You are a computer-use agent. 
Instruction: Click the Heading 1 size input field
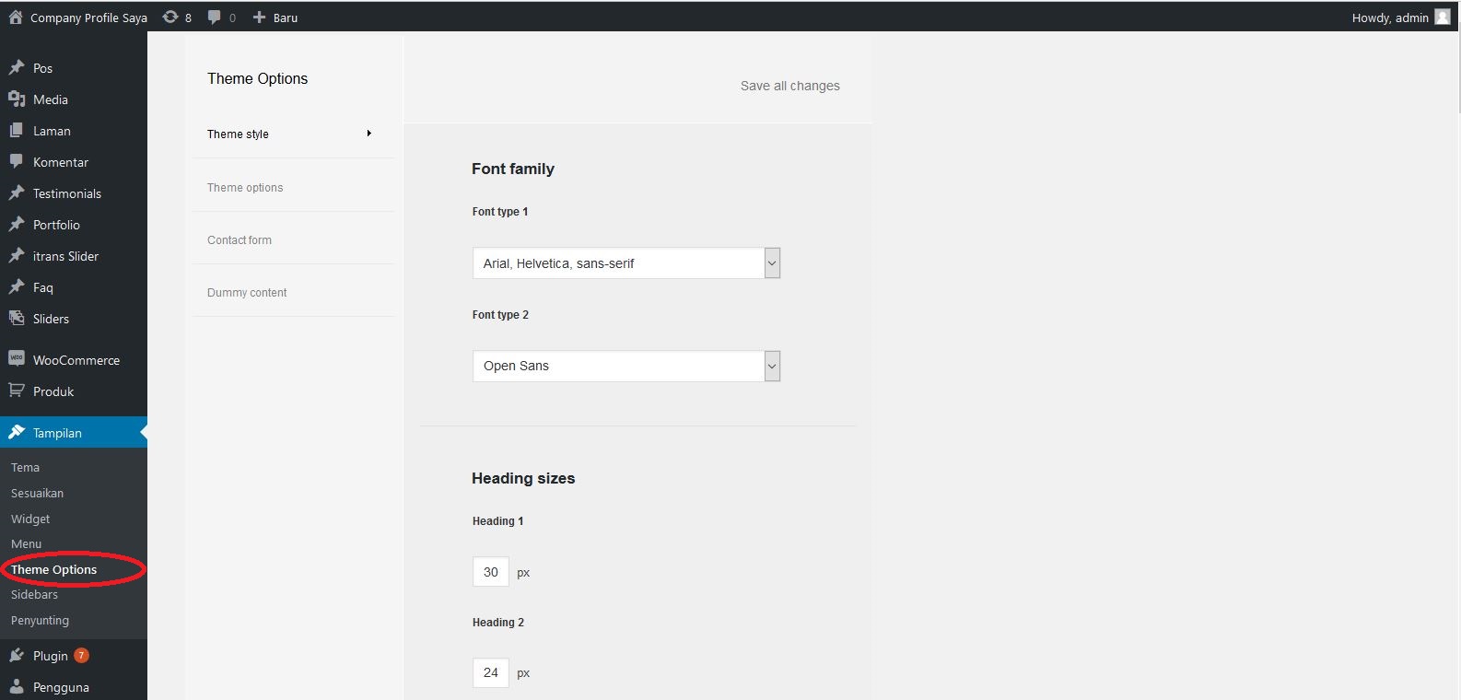click(x=490, y=572)
